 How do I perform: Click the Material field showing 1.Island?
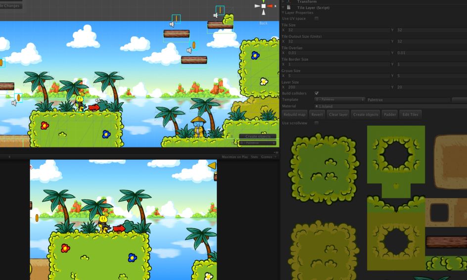pos(390,106)
